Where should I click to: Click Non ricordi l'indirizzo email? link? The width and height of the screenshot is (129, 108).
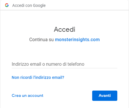pos(38,77)
